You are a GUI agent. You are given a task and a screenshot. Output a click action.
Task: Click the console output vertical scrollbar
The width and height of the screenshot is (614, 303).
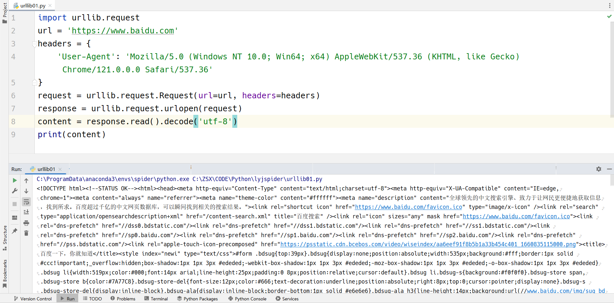click(x=612, y=180)
